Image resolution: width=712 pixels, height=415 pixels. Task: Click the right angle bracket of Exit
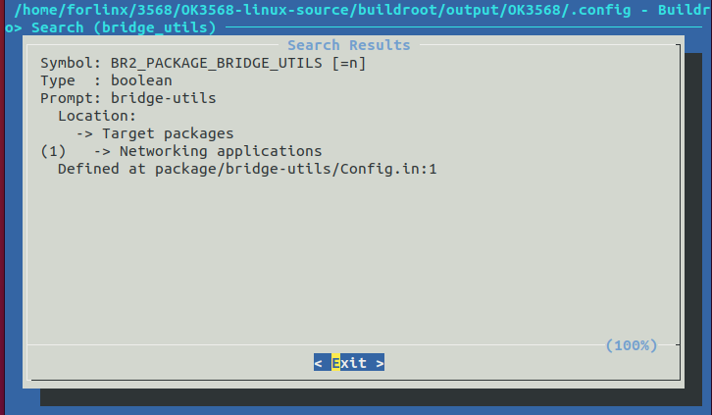[x=380, y=363]
